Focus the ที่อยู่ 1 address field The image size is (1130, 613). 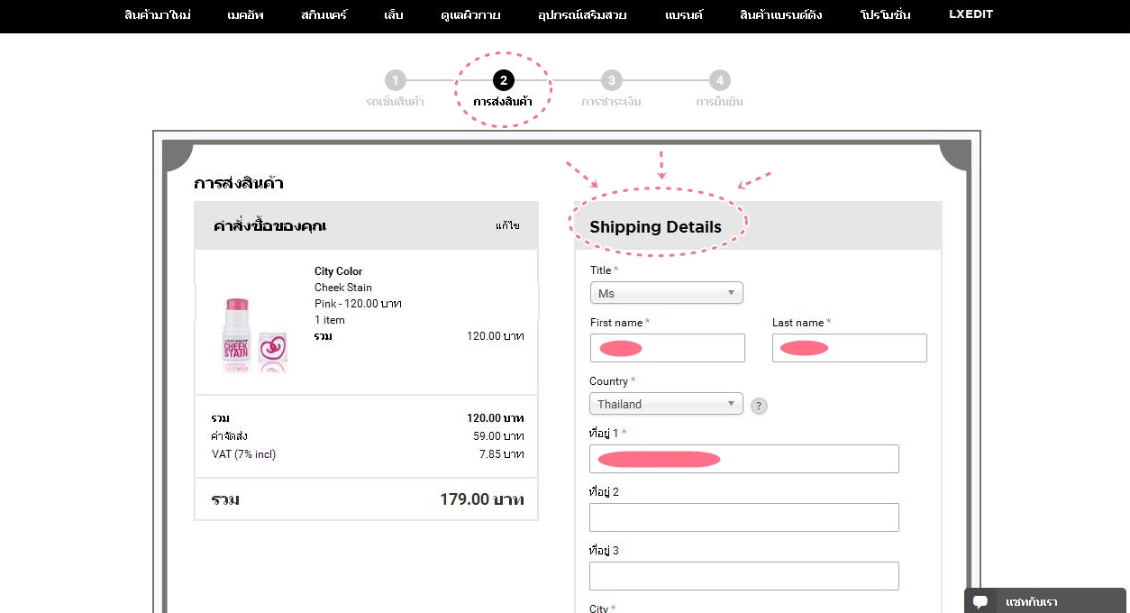[744, 459]
